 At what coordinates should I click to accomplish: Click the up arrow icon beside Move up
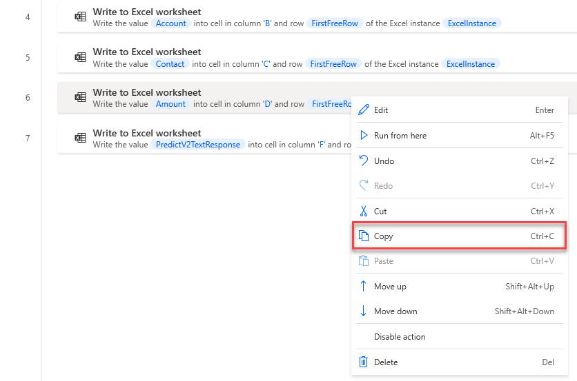click(x=363, y=286)
